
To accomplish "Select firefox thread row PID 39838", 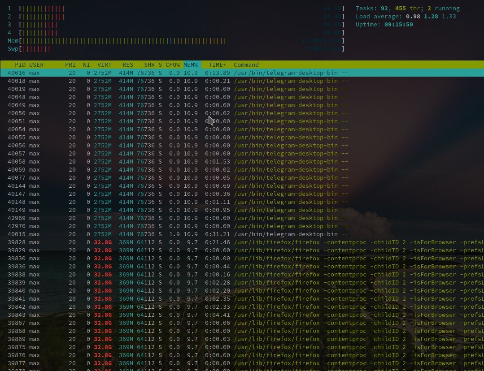I will click(242, 275).
